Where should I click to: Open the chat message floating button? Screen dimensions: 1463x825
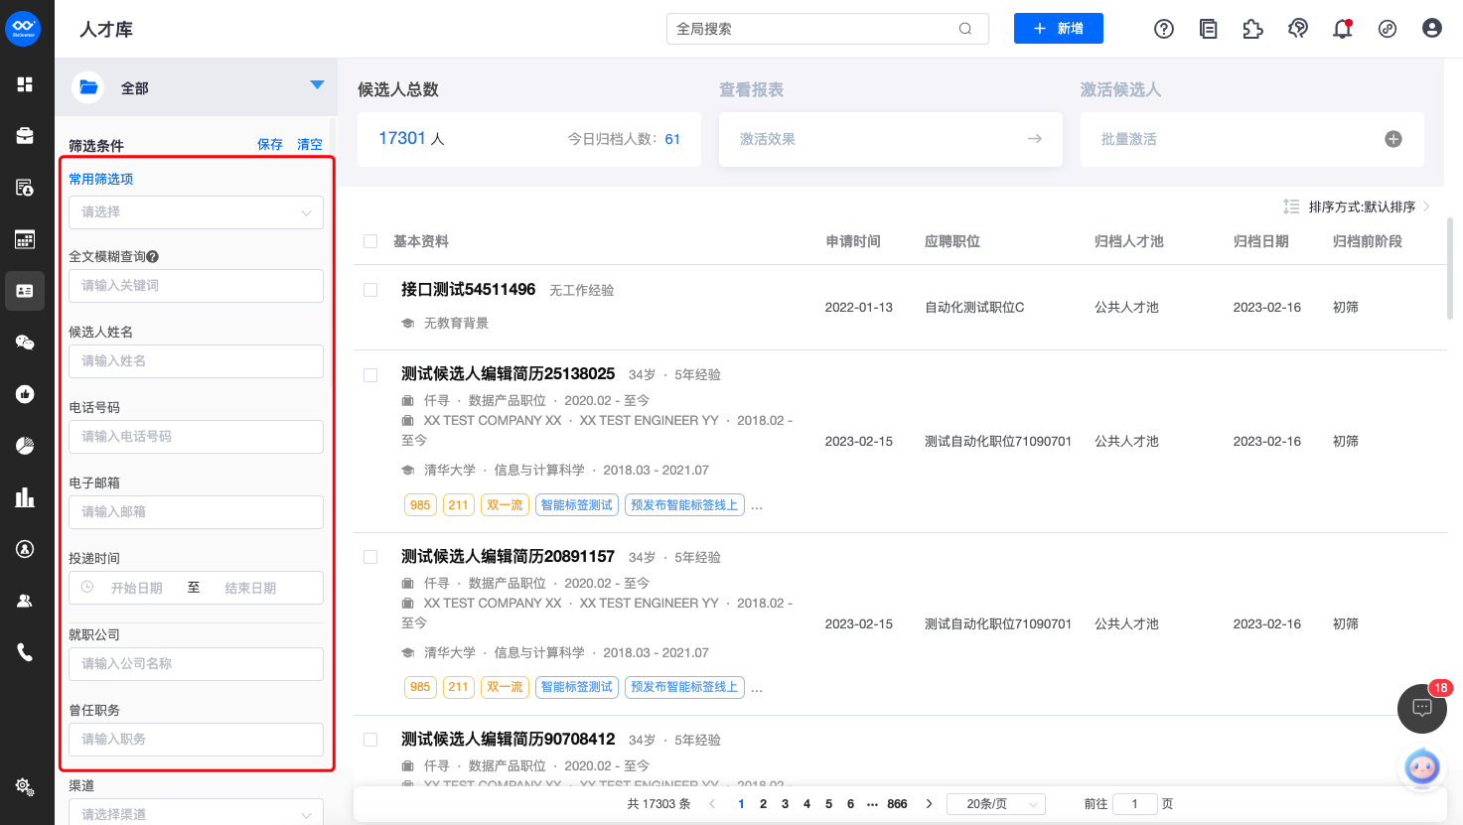click(x=1422, y=708)
